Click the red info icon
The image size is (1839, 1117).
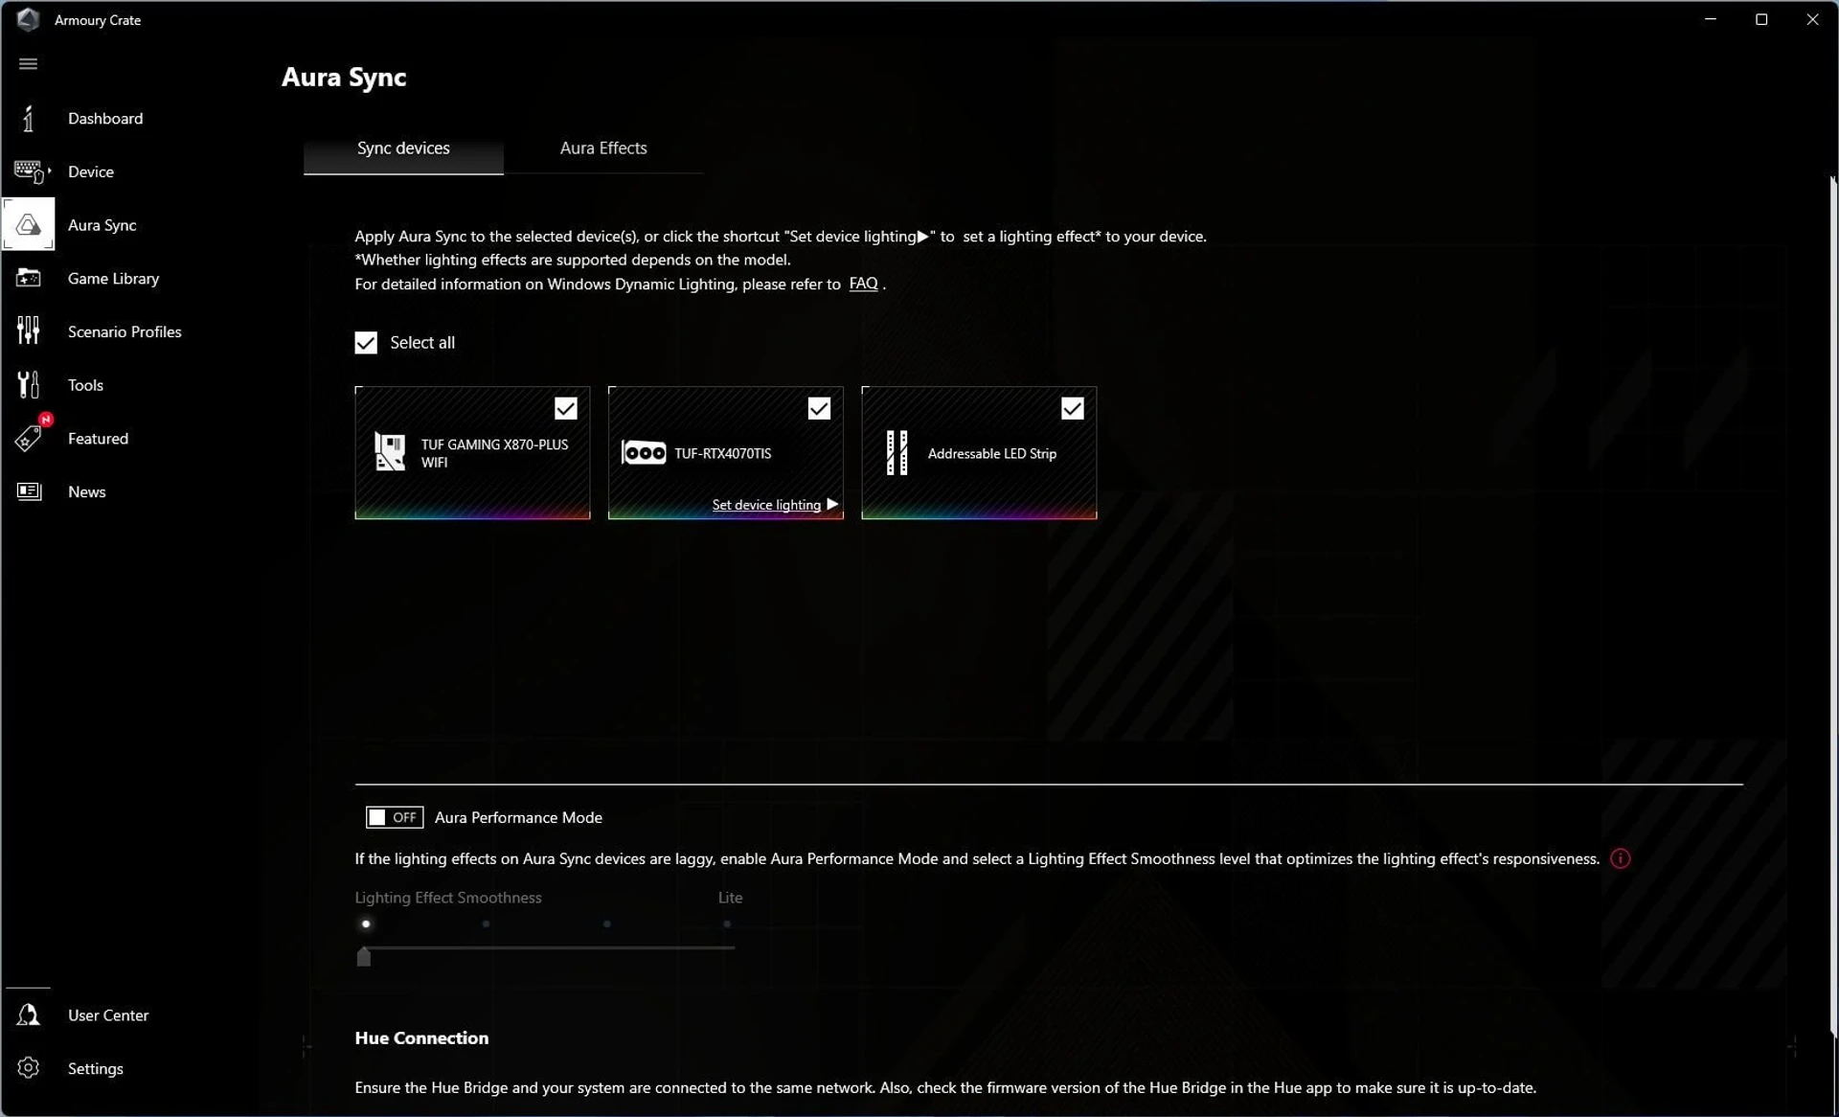[1620, 858]
